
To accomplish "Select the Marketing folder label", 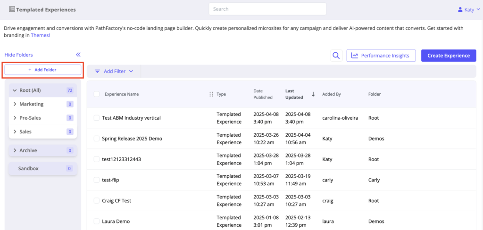I will point(32,104).
